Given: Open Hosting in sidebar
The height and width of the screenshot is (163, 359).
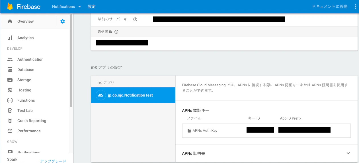Looking at the screenshot, I should tap(24, 90).
